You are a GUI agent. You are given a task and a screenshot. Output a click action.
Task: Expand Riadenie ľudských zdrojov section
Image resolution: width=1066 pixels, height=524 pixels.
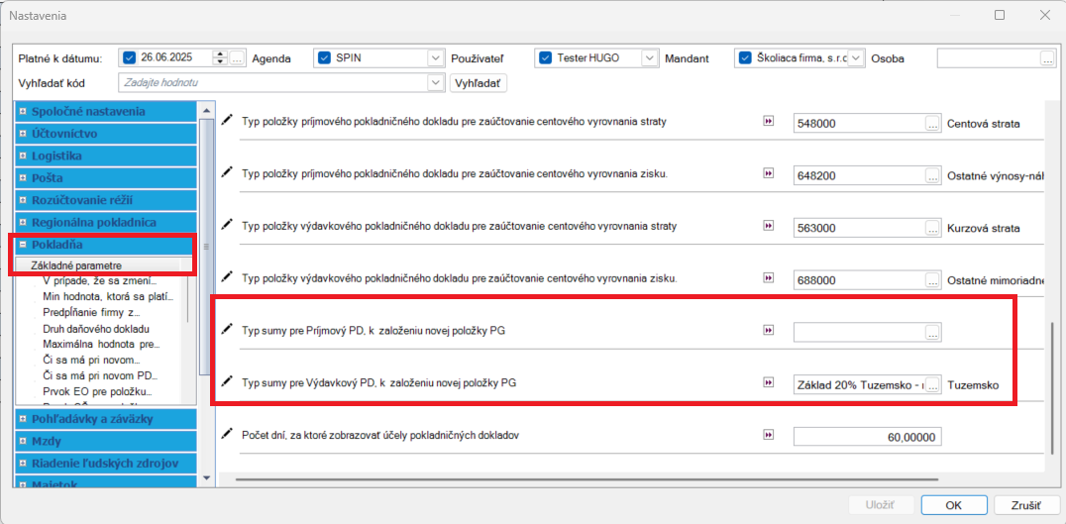[23, 464]
